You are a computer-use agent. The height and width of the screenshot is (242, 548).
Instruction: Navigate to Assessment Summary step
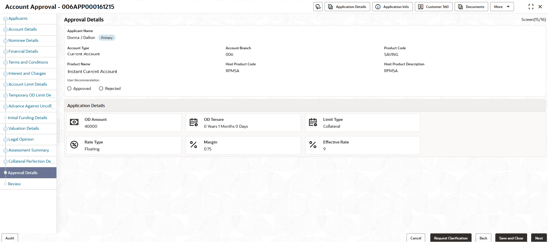29,150
